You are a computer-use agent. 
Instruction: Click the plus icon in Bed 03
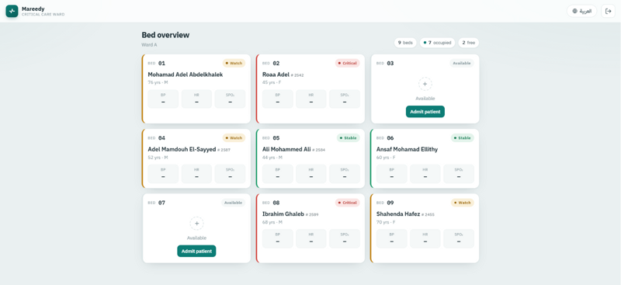tap(425, 84)
